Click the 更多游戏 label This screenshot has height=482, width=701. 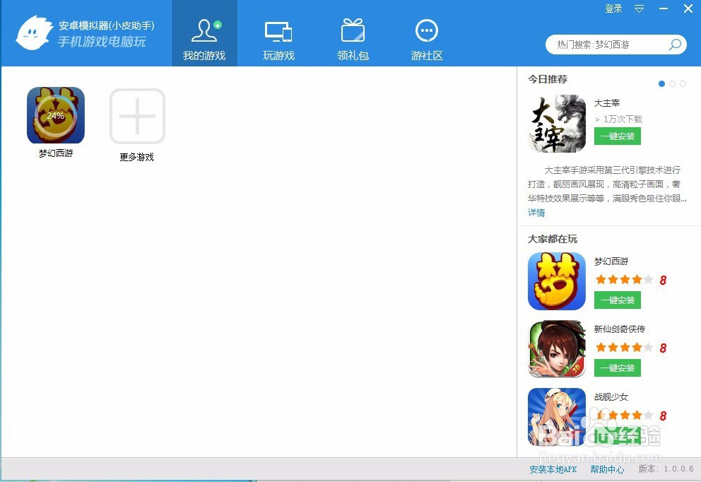137,158
